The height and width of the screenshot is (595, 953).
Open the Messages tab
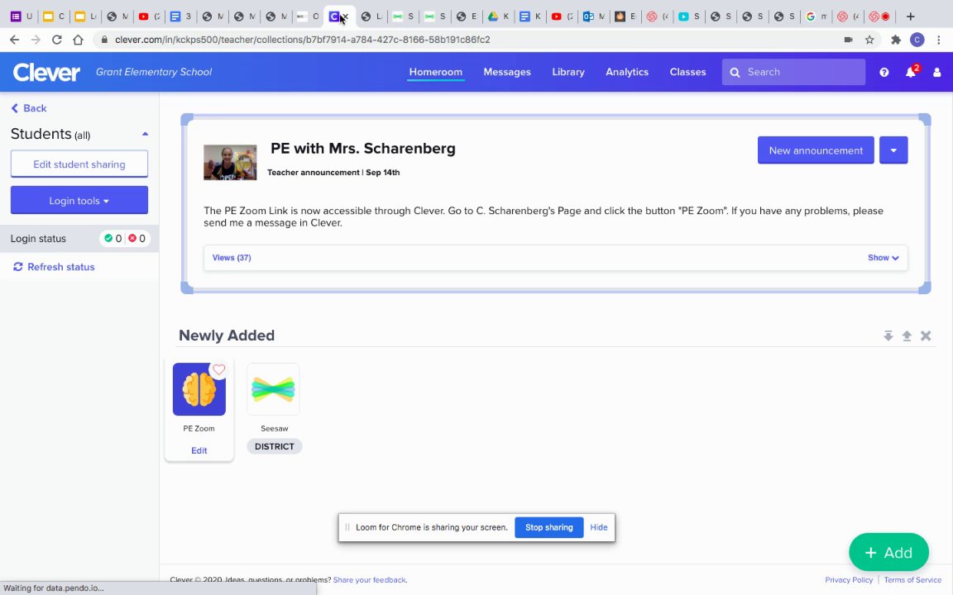coord(507,72)
